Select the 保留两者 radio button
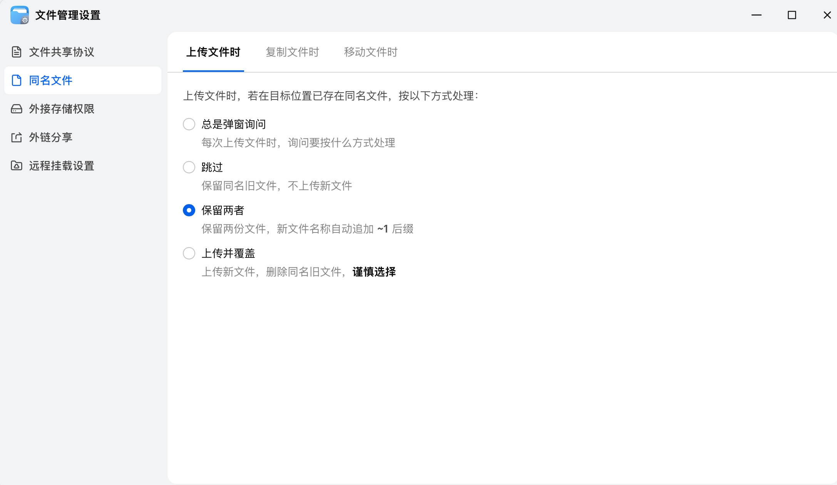The width and height of the screenshot is (837, 485). pyautogui.click(x=189, y=210)
